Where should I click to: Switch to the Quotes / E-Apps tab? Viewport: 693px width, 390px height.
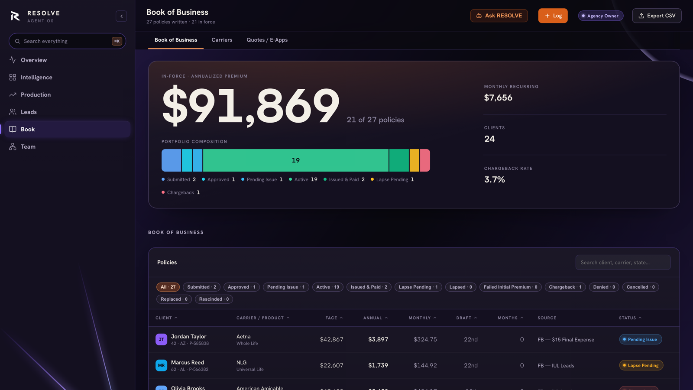tap(267, 40)
